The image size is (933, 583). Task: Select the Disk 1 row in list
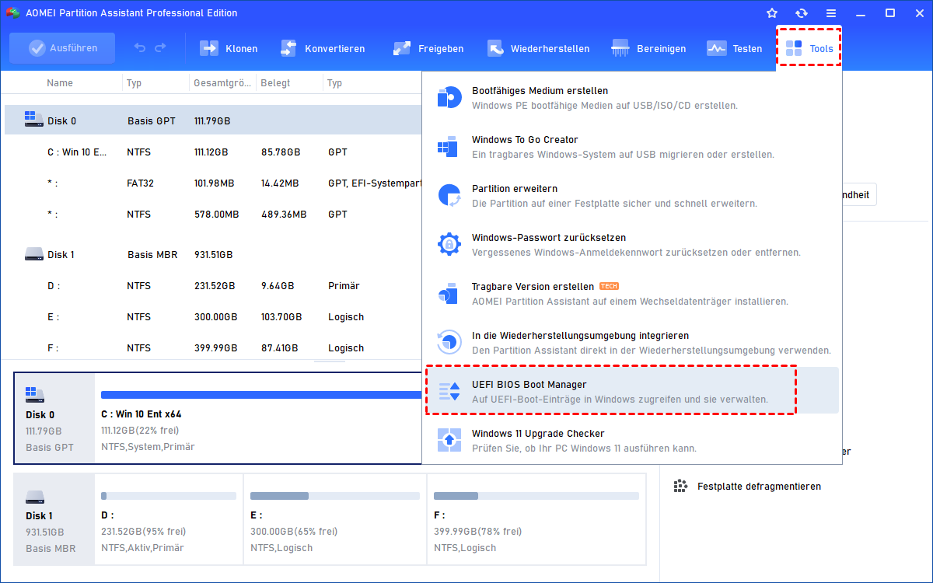click(x=213, y=255)
